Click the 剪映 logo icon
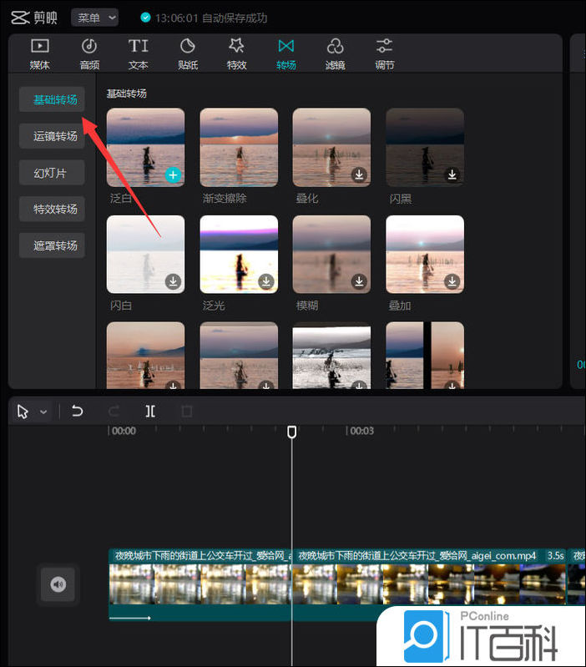 click(20, 18)
